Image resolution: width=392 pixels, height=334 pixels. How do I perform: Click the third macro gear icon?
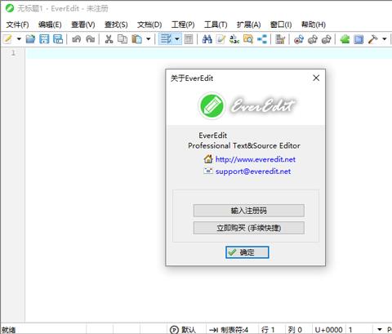pos(326,39)
